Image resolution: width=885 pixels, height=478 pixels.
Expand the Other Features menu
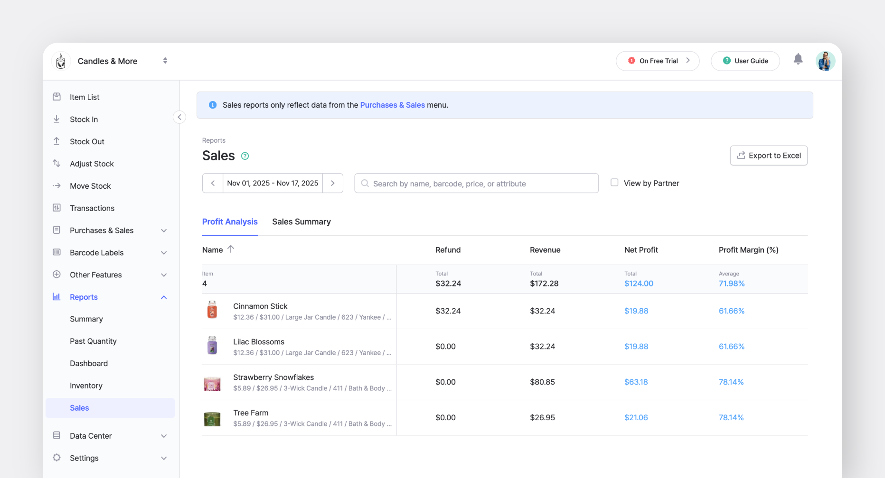164,275
